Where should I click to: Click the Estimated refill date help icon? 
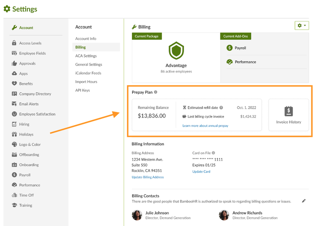tap(221, 108)
